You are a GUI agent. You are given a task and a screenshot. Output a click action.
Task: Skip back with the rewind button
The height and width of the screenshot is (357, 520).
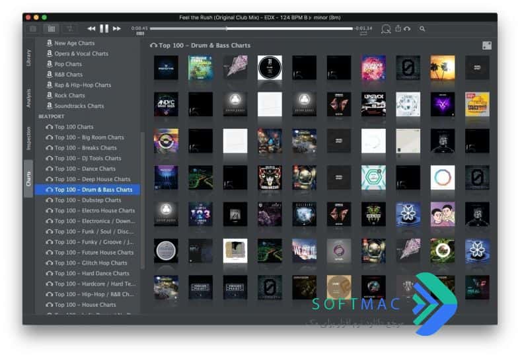pos(91,29)
